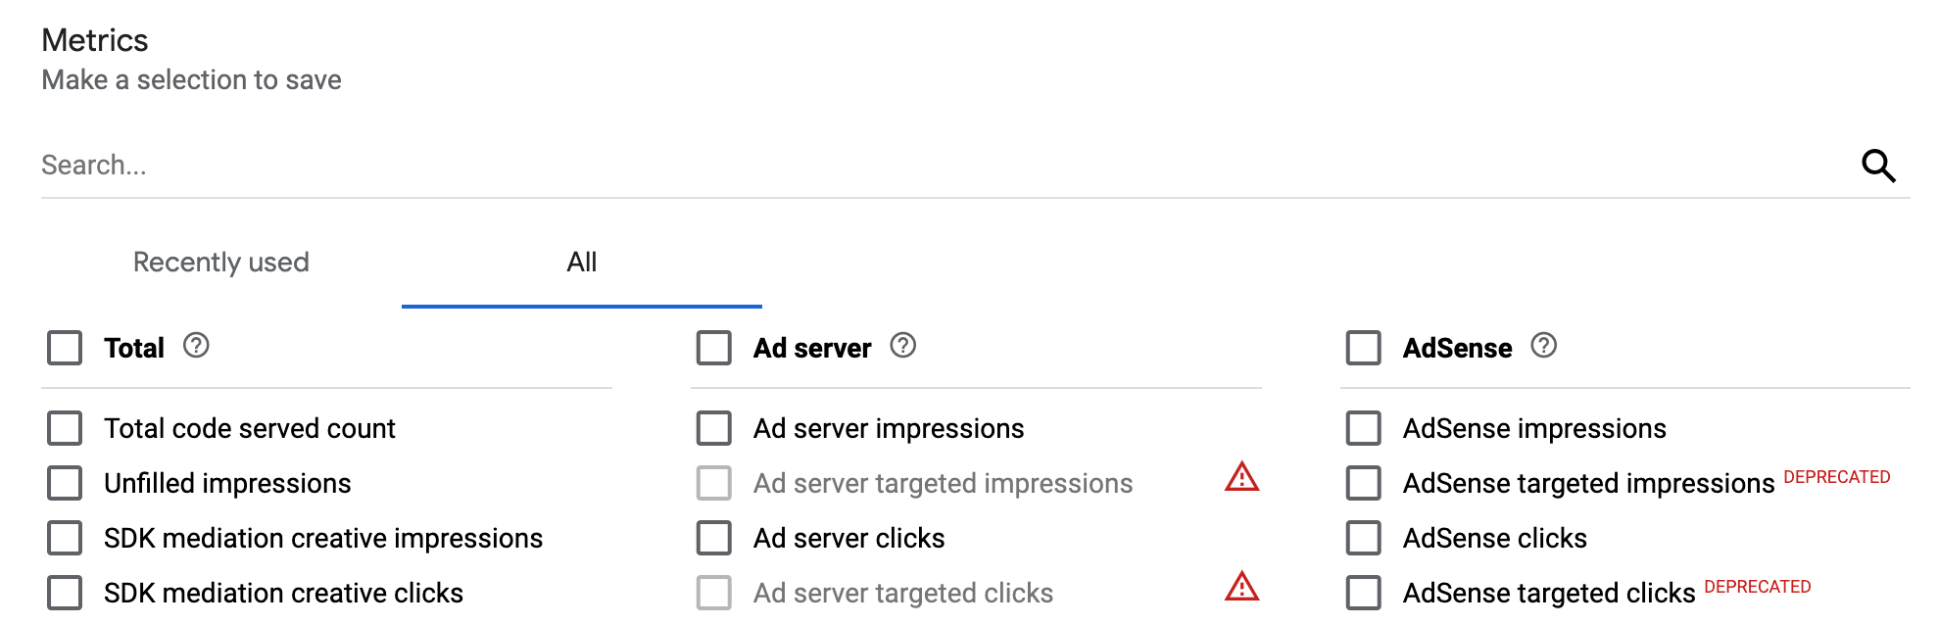Select the AdSense clicks metric
The width and height of the screenshot is (1938, 625).
click(x=1362, y=538)
